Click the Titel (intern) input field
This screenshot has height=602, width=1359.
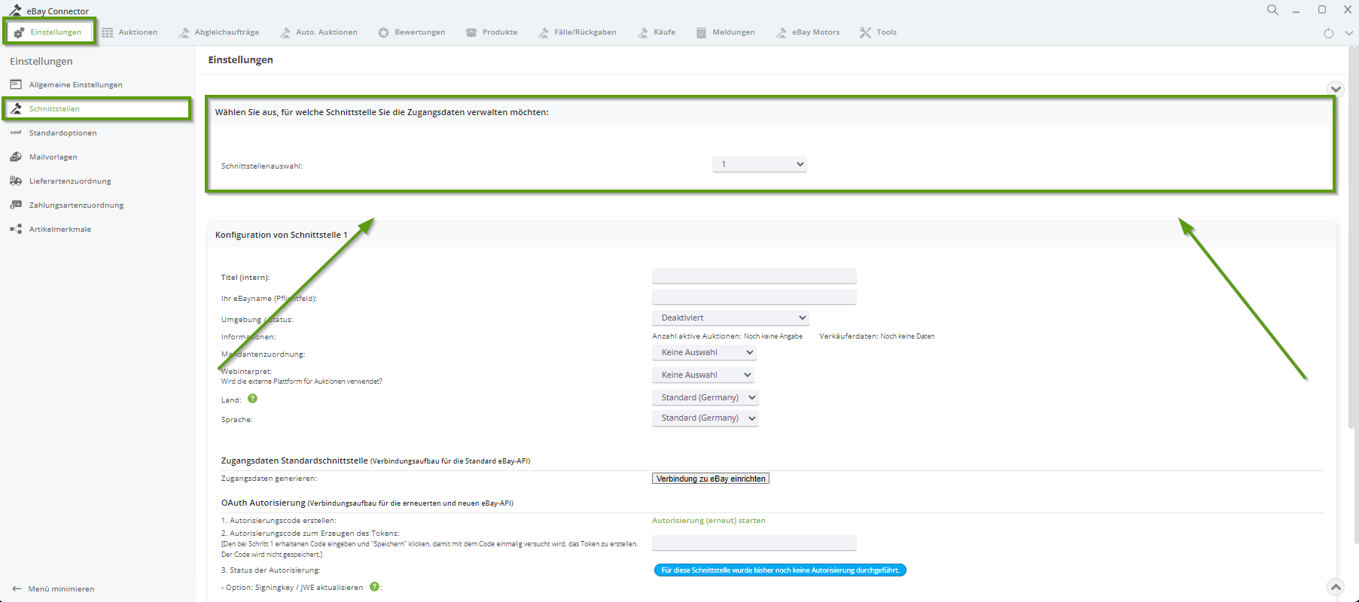coord(754,276)
